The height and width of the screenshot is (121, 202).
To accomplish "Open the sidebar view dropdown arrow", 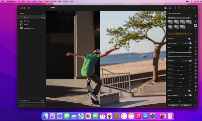I will click(x=32, y=8).
